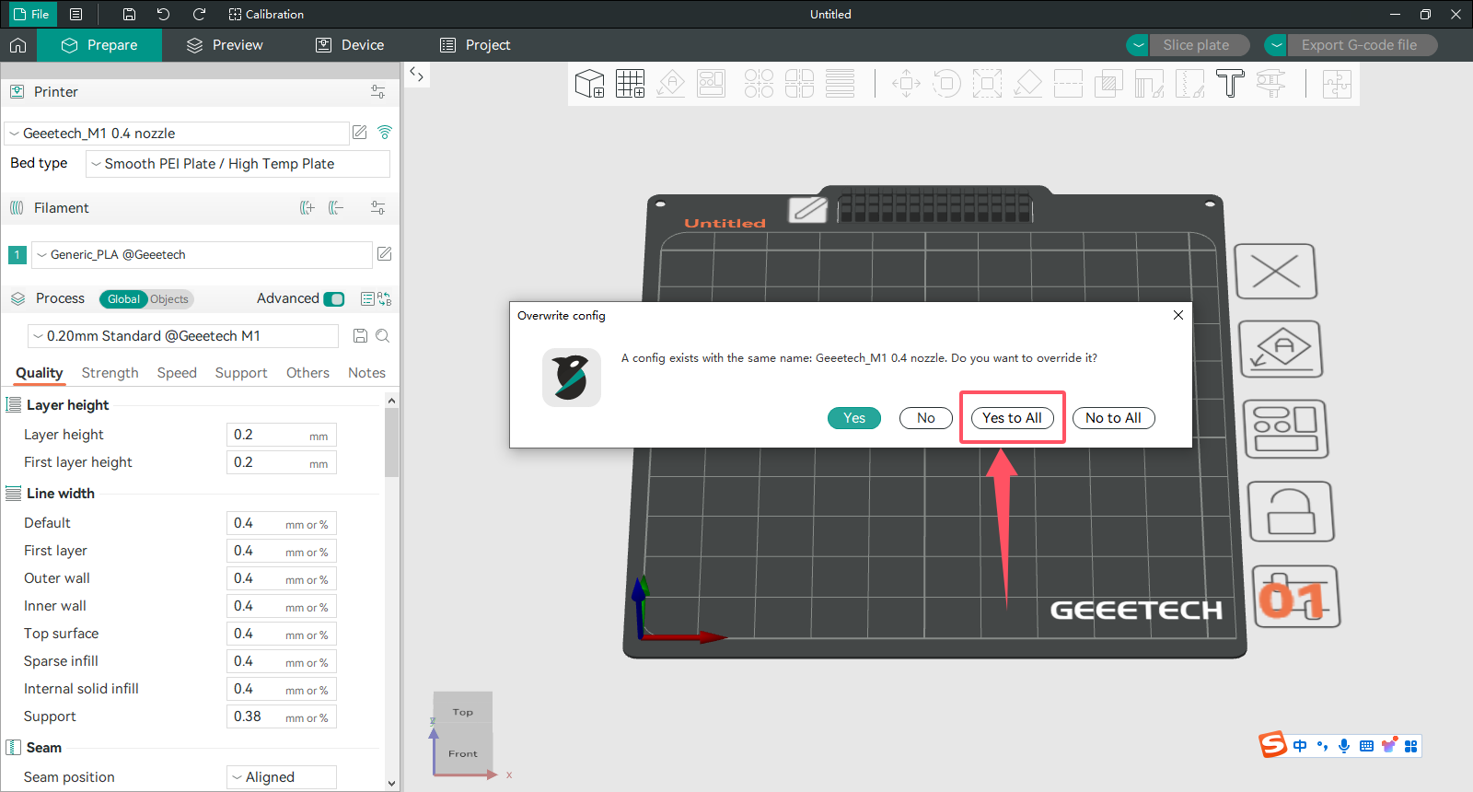The width and height of the screenshot is (1473, 792).
Task: Open the Speed settings tab
Action: point(177,373)
